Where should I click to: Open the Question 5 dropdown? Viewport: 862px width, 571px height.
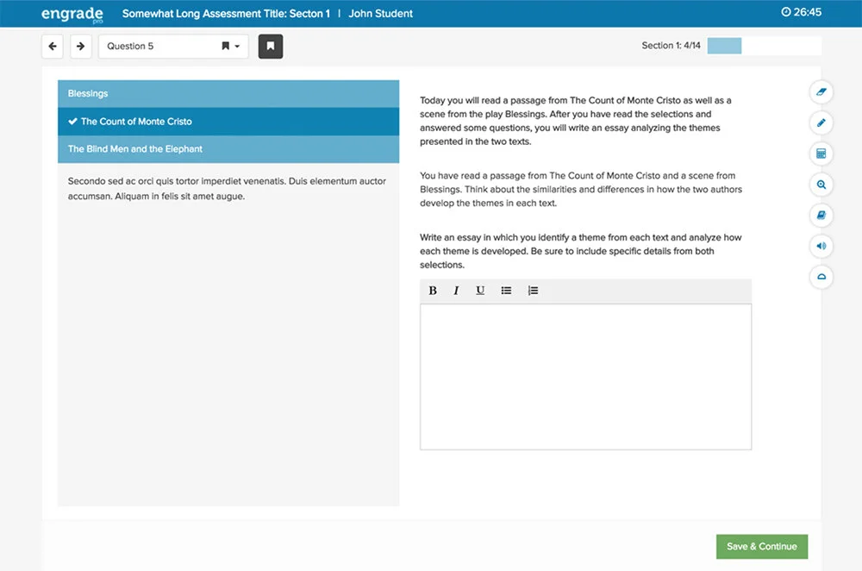tap(173, 47)
